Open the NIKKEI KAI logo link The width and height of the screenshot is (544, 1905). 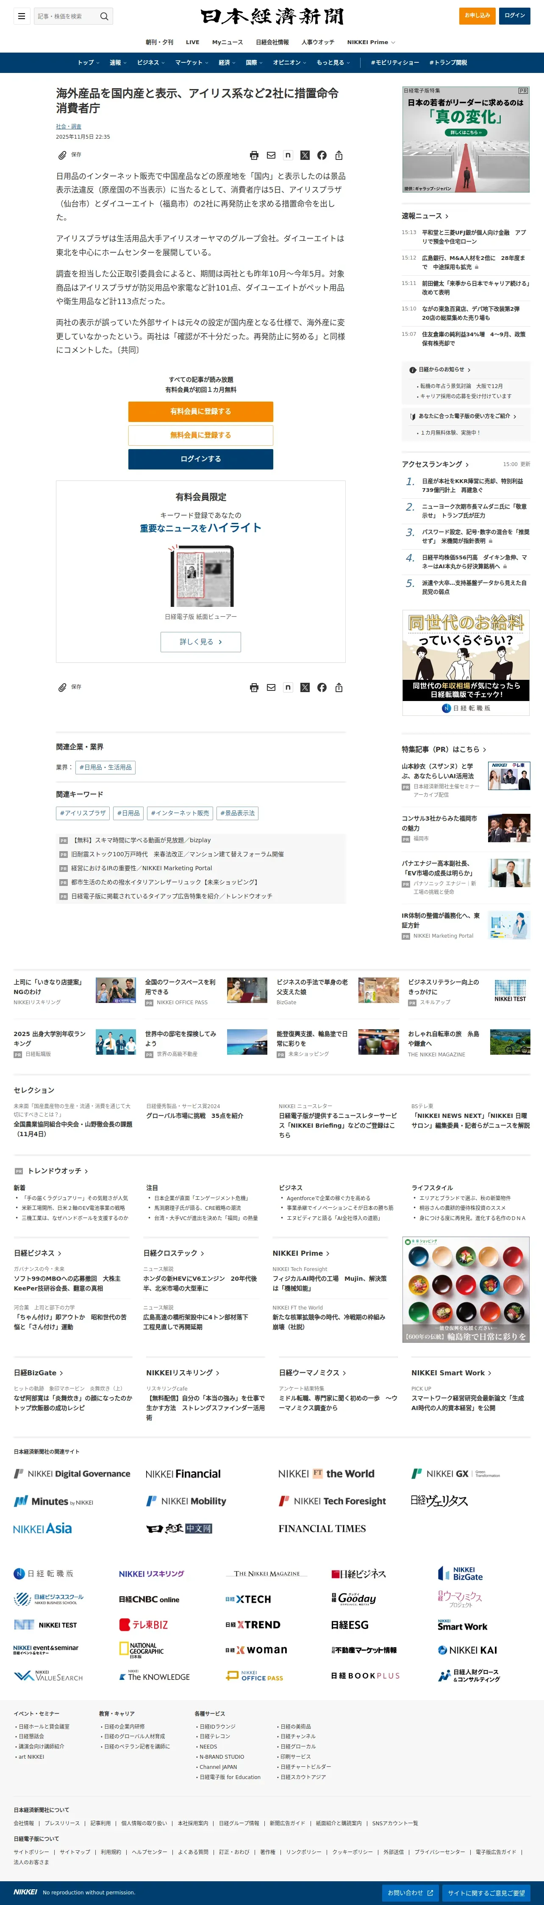pyautogui.click(x=468, y=1650)
